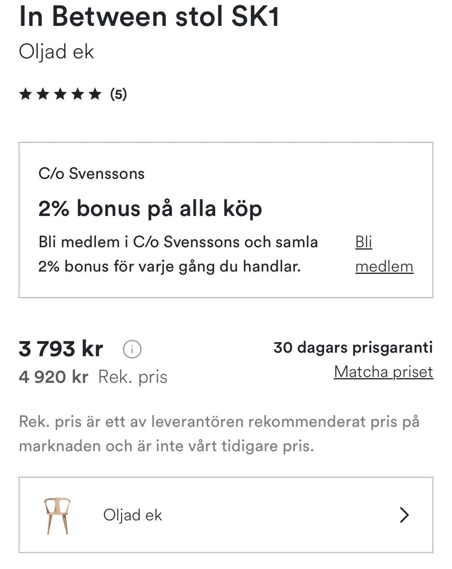The image size is (452, 569).
Task: Expand variant selector using right chevron
Action: tap(404, 515)
